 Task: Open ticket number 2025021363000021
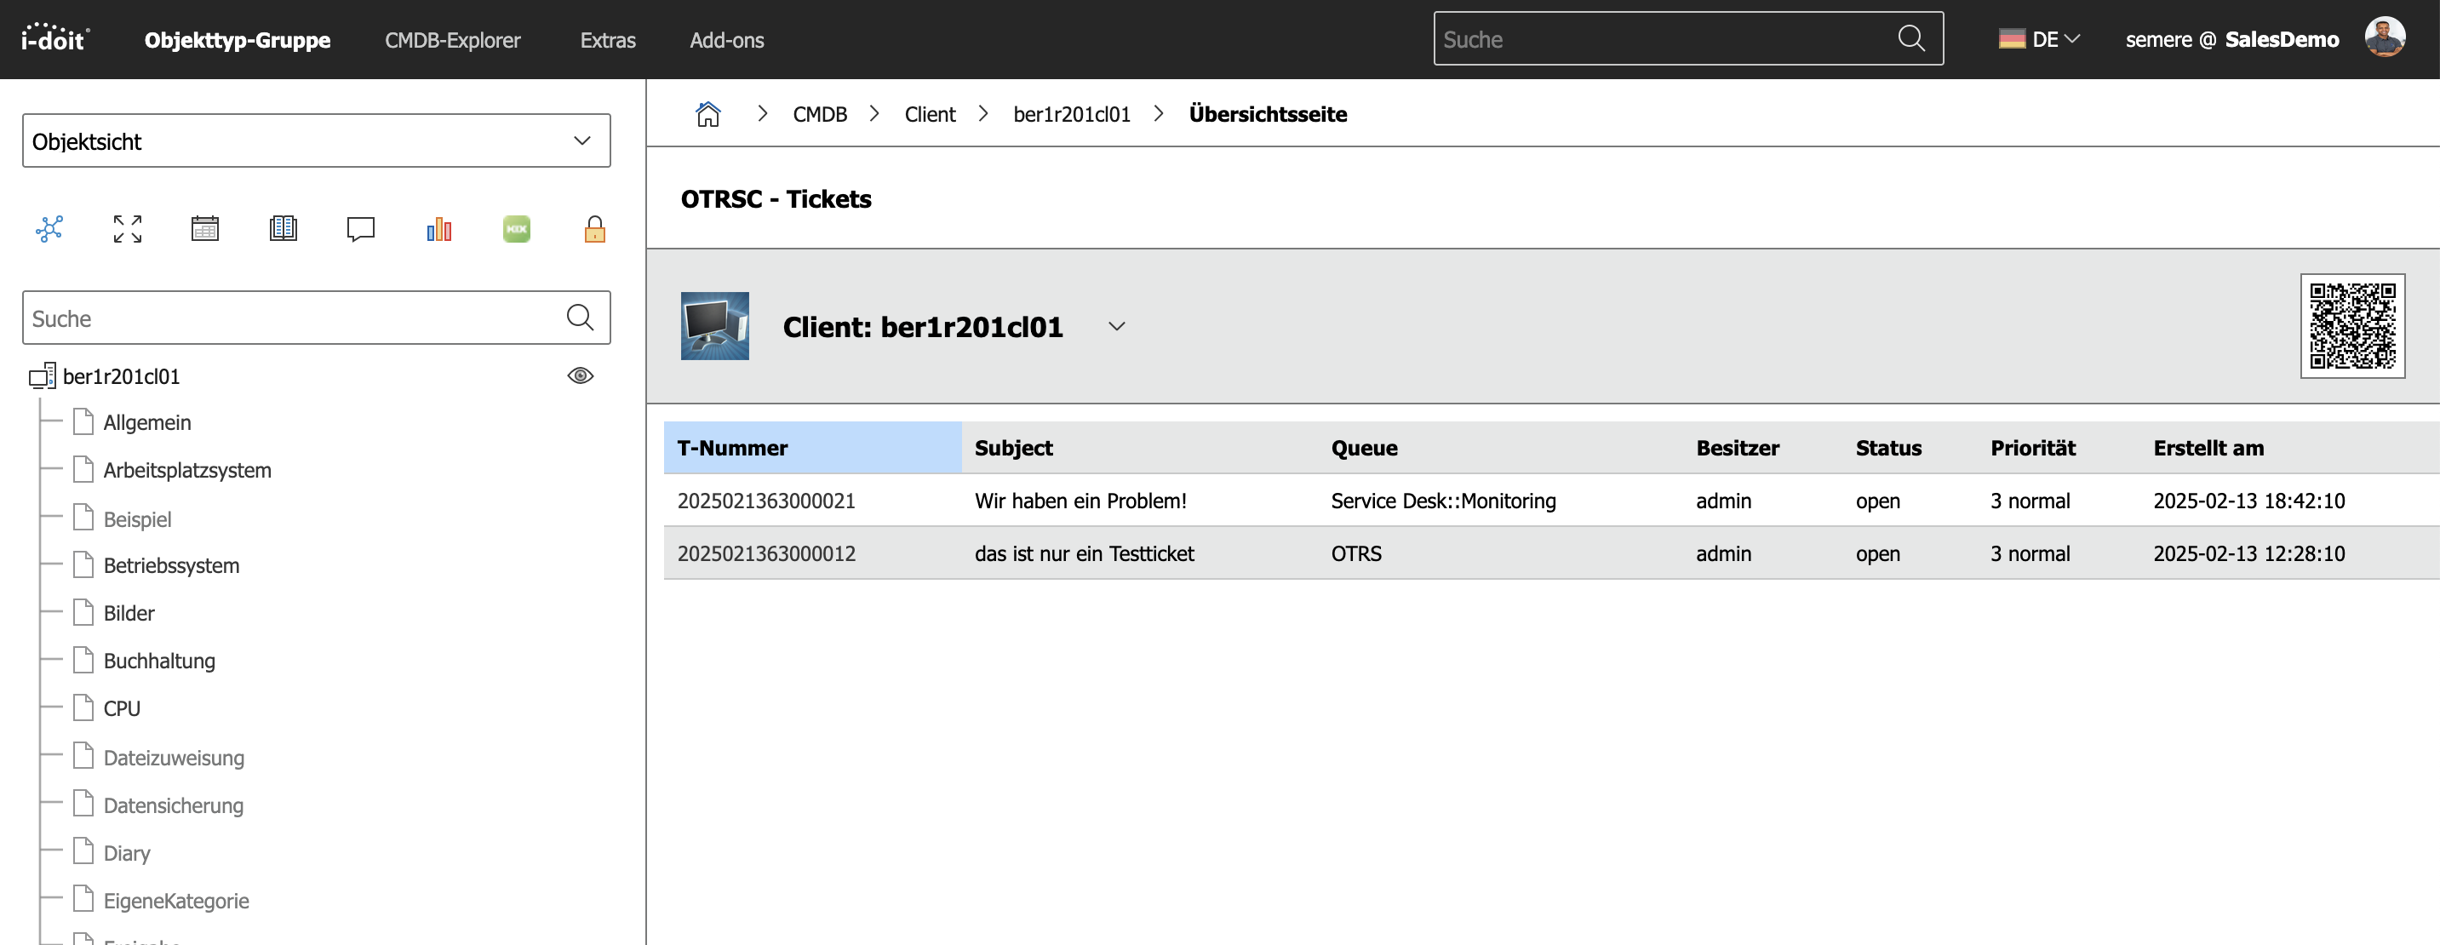(765, 500)
